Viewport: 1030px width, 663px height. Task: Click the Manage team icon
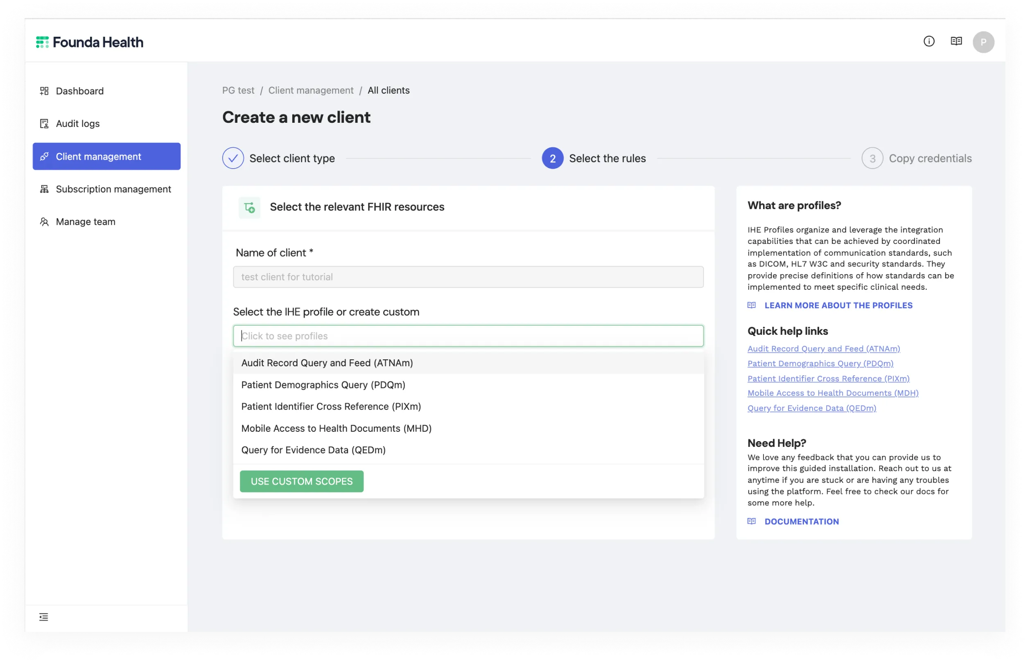pos(44,222)
